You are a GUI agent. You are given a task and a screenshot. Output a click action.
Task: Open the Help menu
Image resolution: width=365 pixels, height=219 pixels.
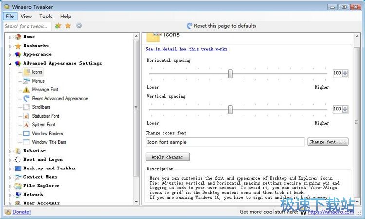point(66,16)
